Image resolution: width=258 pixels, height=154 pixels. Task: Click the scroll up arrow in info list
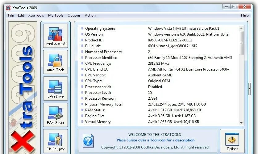[x=241, y=28]
